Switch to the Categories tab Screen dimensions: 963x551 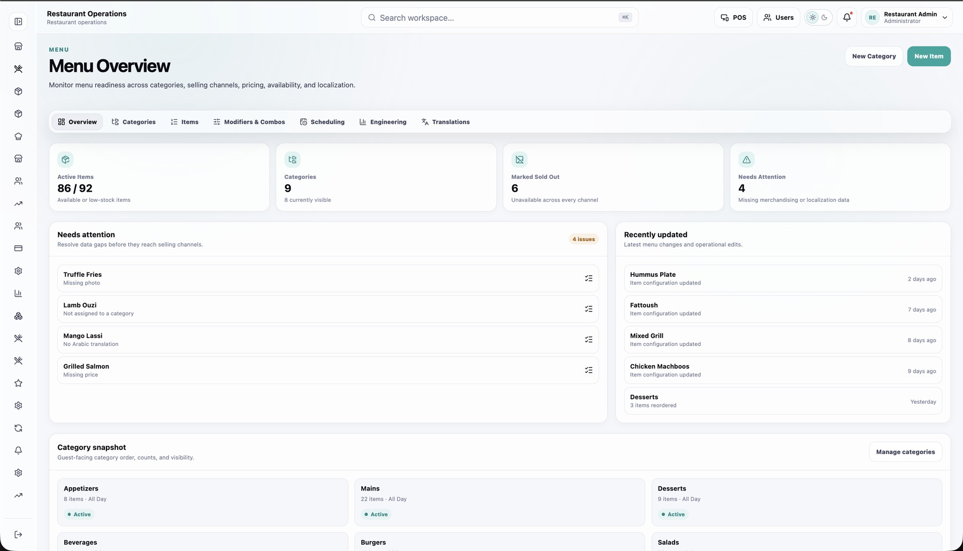coord(134,122)
